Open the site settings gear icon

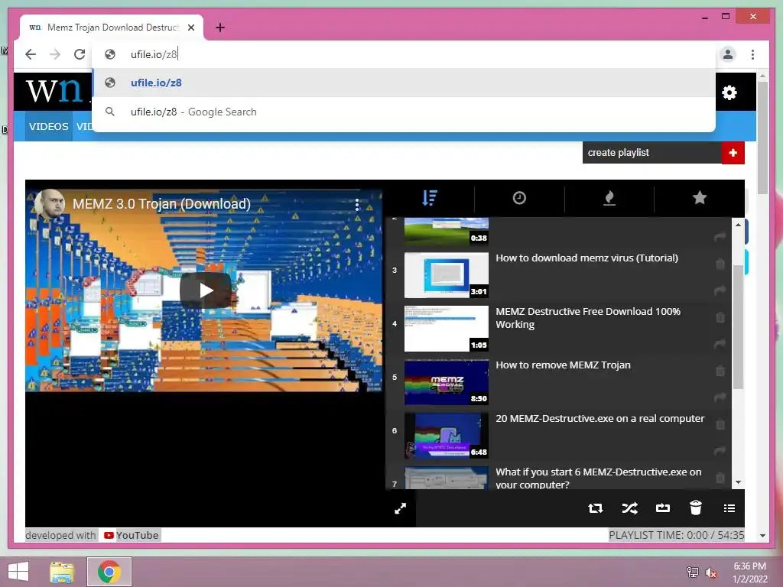click(x=729, y=92)
